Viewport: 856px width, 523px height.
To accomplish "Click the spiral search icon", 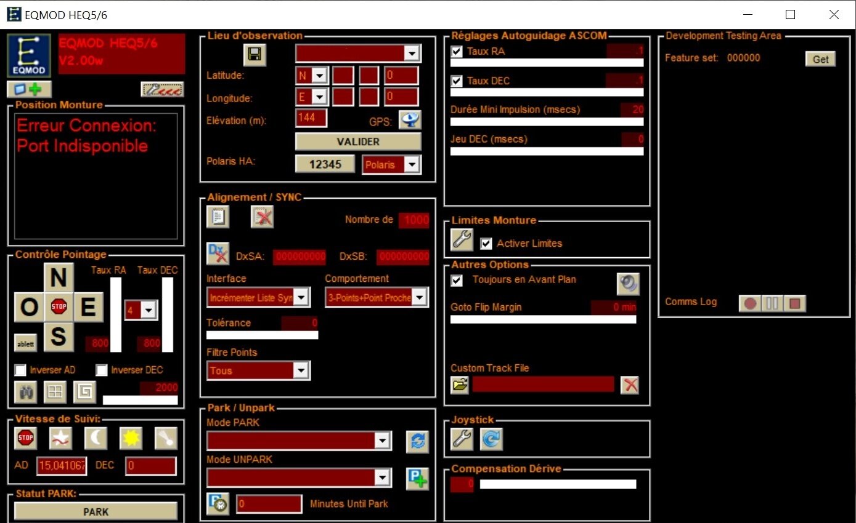I will [84, 391].
